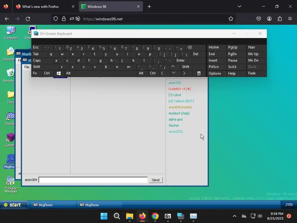Select user duckbot [.help]
This screenshot has height=223, width=297.
point(179,113)
